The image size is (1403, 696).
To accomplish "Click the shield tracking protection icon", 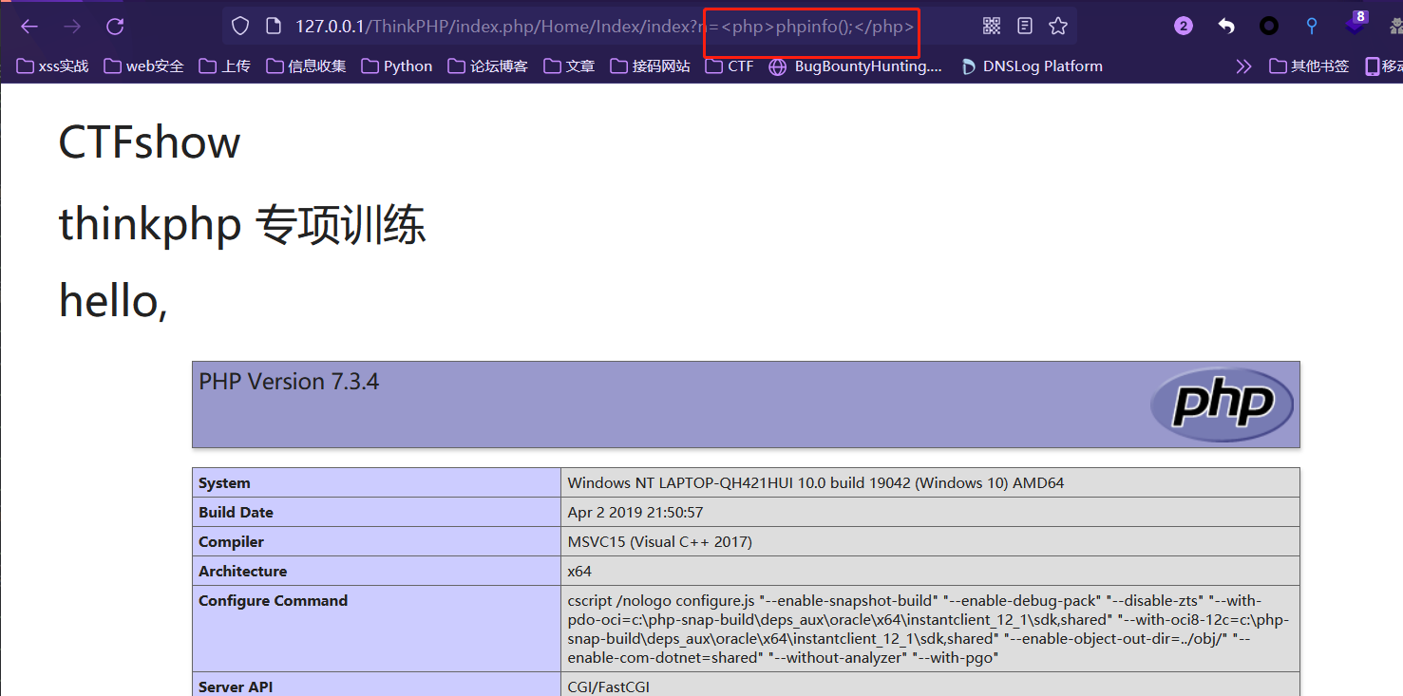I will [240, 26].
